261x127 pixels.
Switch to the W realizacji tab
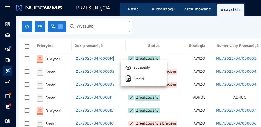(163, 9)
